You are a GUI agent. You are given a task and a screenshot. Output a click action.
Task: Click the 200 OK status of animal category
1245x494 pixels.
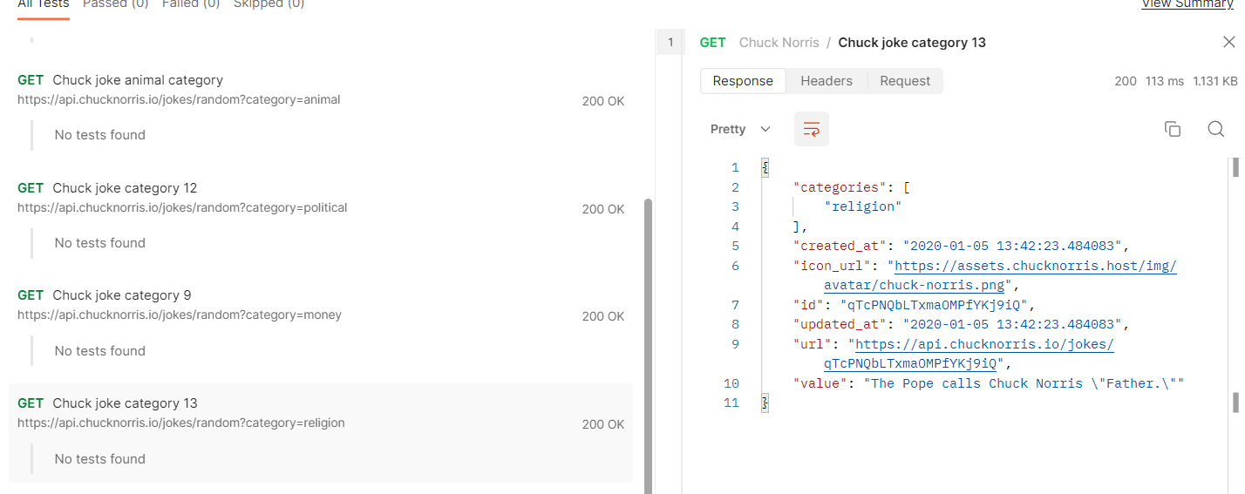coord(603,101)
